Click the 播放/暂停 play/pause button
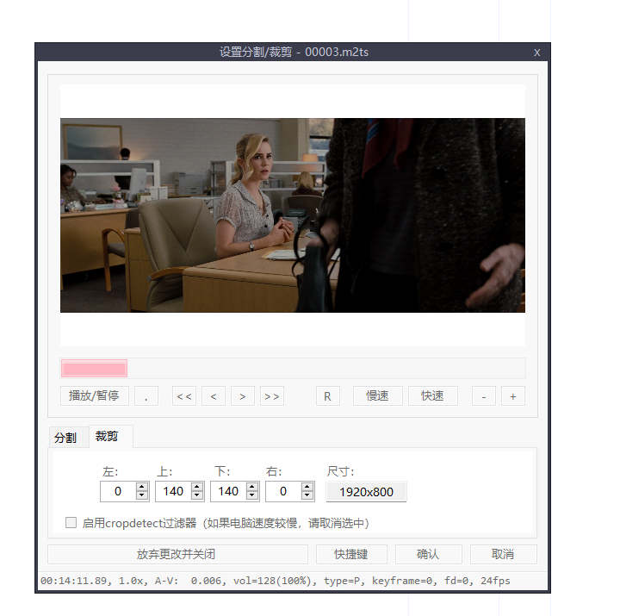620x616 pixels. point(94,396)
